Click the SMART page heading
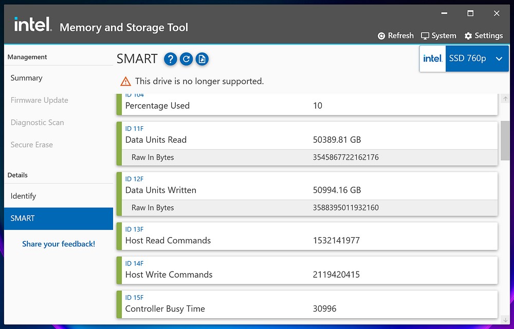This screenshot has height=329, width=514. point(137,59)
